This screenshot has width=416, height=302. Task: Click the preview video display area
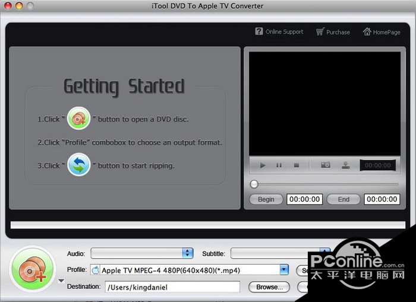[324, 104]
